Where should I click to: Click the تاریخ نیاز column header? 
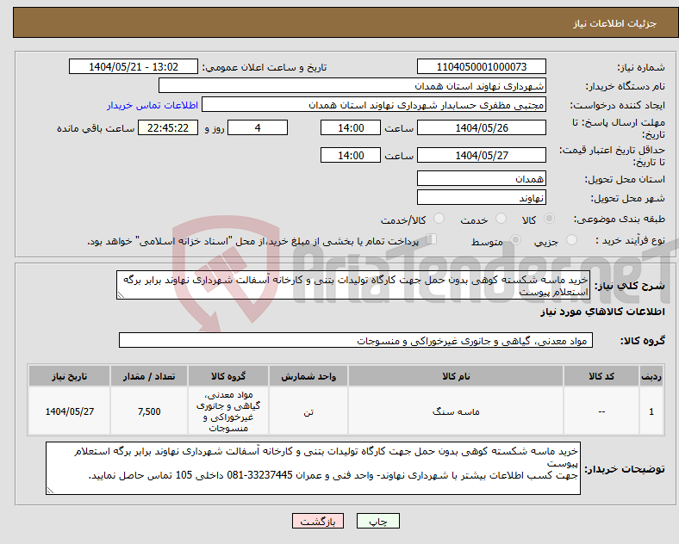[69, 376]
